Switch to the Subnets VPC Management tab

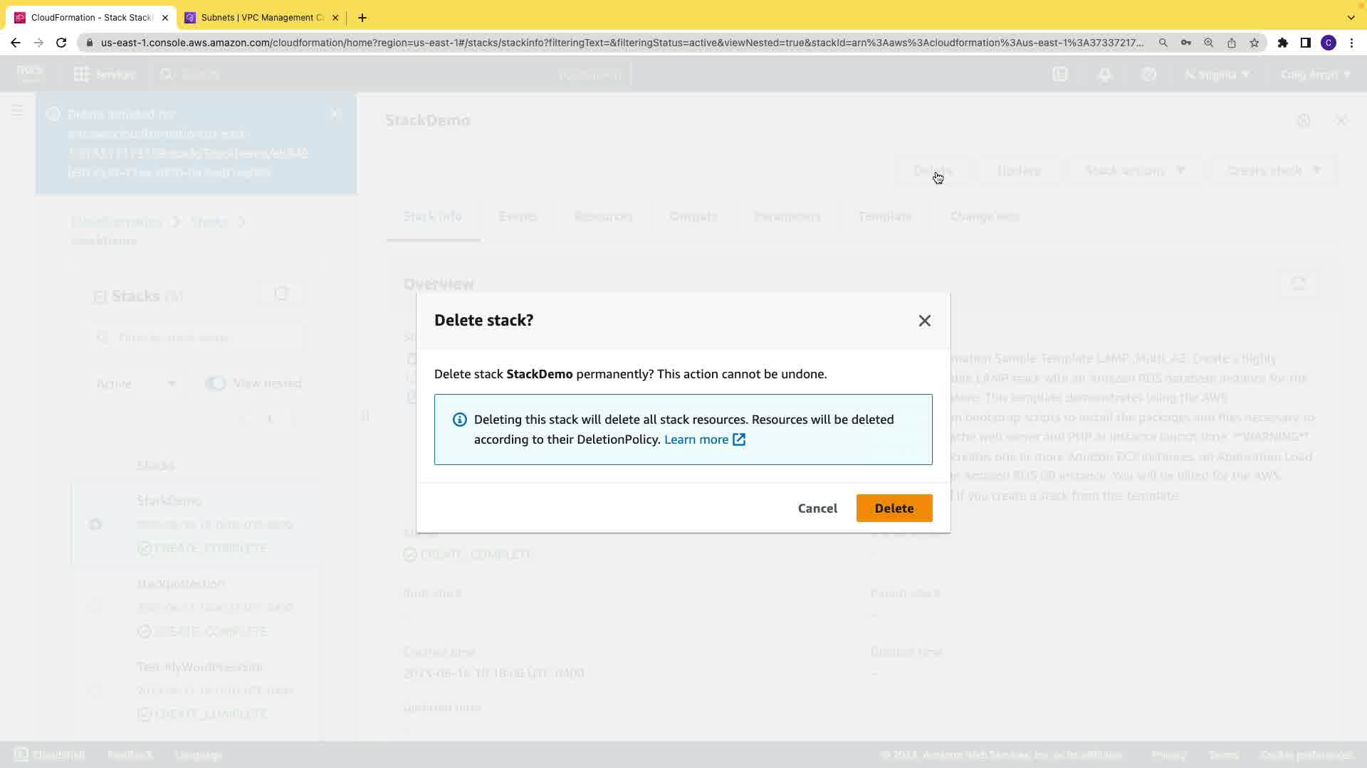[x=256, y=18]
